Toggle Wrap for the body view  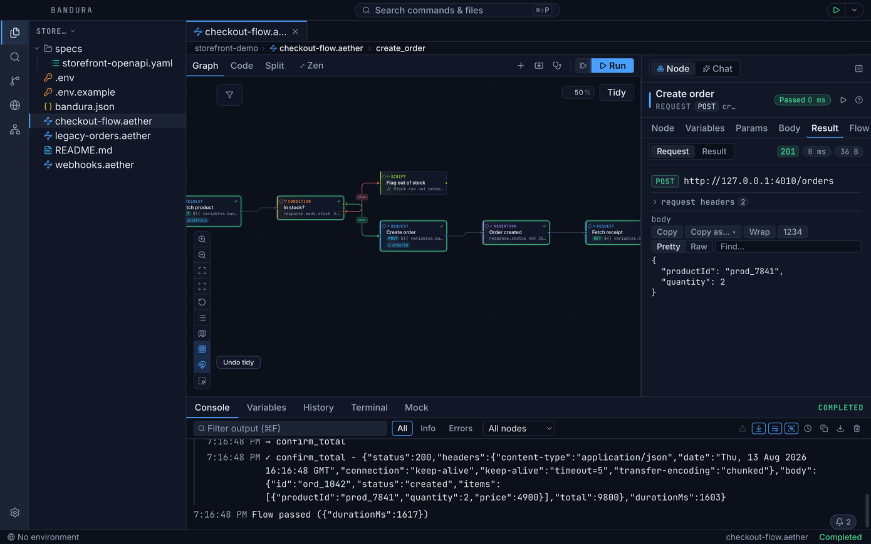(x=759, y=232)
